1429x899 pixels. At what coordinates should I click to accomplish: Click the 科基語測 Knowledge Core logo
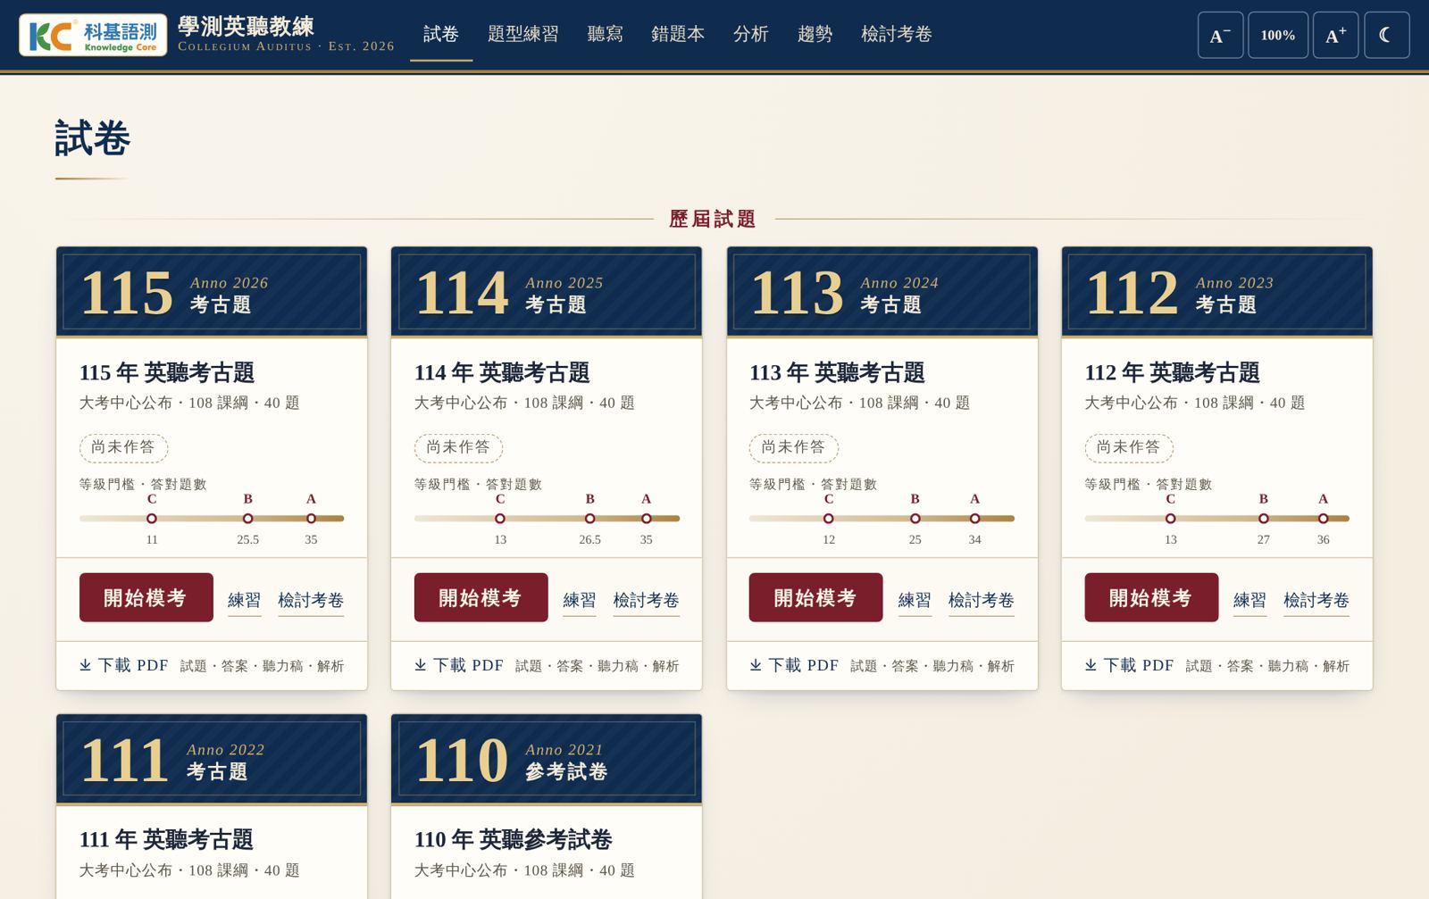(x=93, y=35)
